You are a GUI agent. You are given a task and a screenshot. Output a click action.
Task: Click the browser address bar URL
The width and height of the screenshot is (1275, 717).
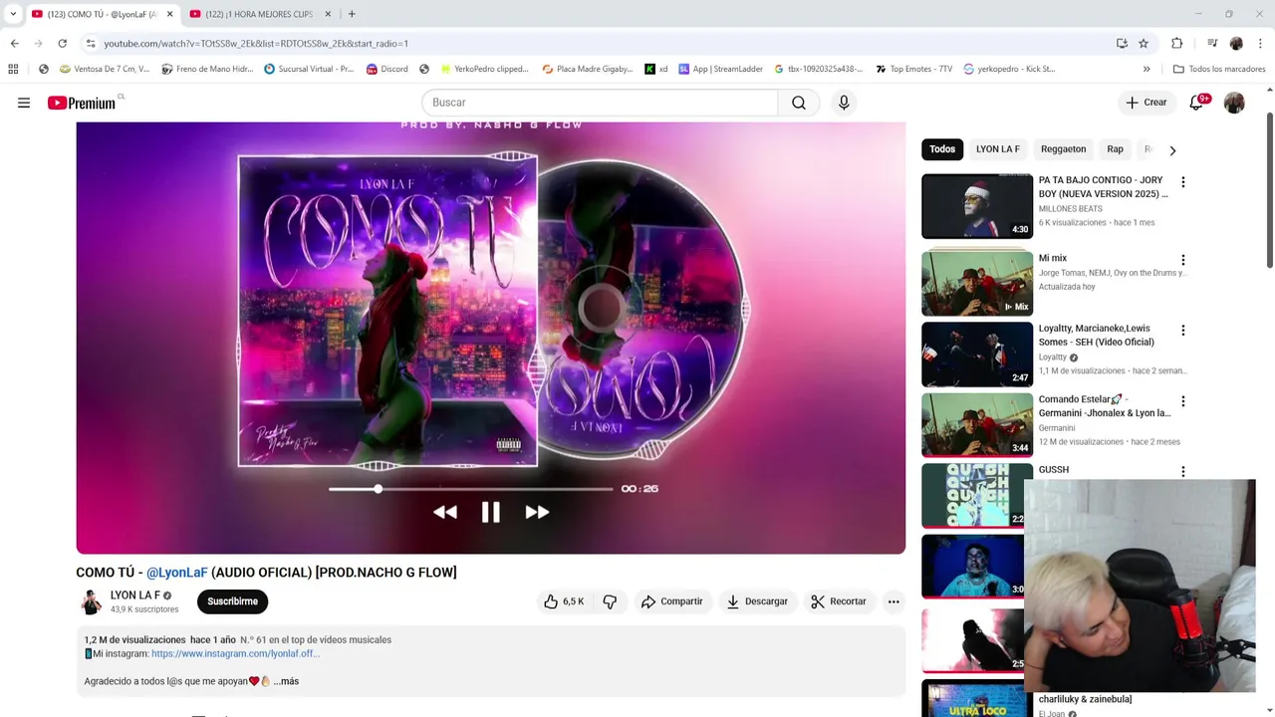(x=256, y=44)
